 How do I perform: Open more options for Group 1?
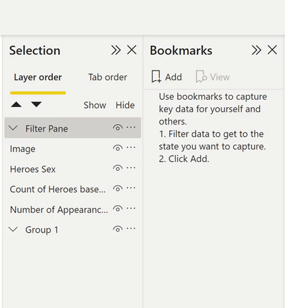pyautogui.click(x=131, y=228)
